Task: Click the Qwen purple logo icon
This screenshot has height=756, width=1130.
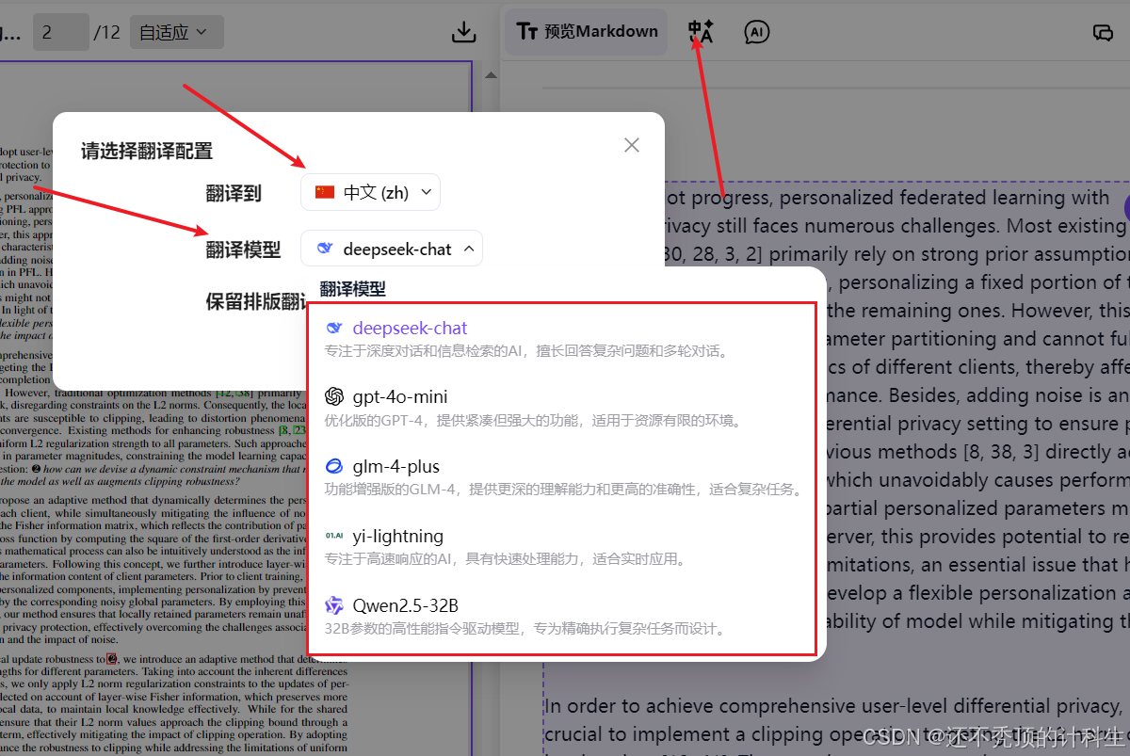Action: tap(334, 605)
